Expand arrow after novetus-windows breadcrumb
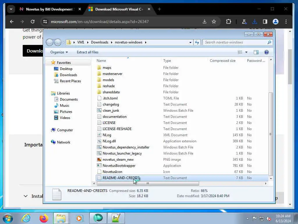Viewport: 298px width, 224px height. point(146,42)
